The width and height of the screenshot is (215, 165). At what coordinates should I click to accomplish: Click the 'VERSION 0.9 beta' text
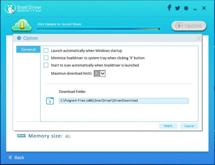[29, 11]
